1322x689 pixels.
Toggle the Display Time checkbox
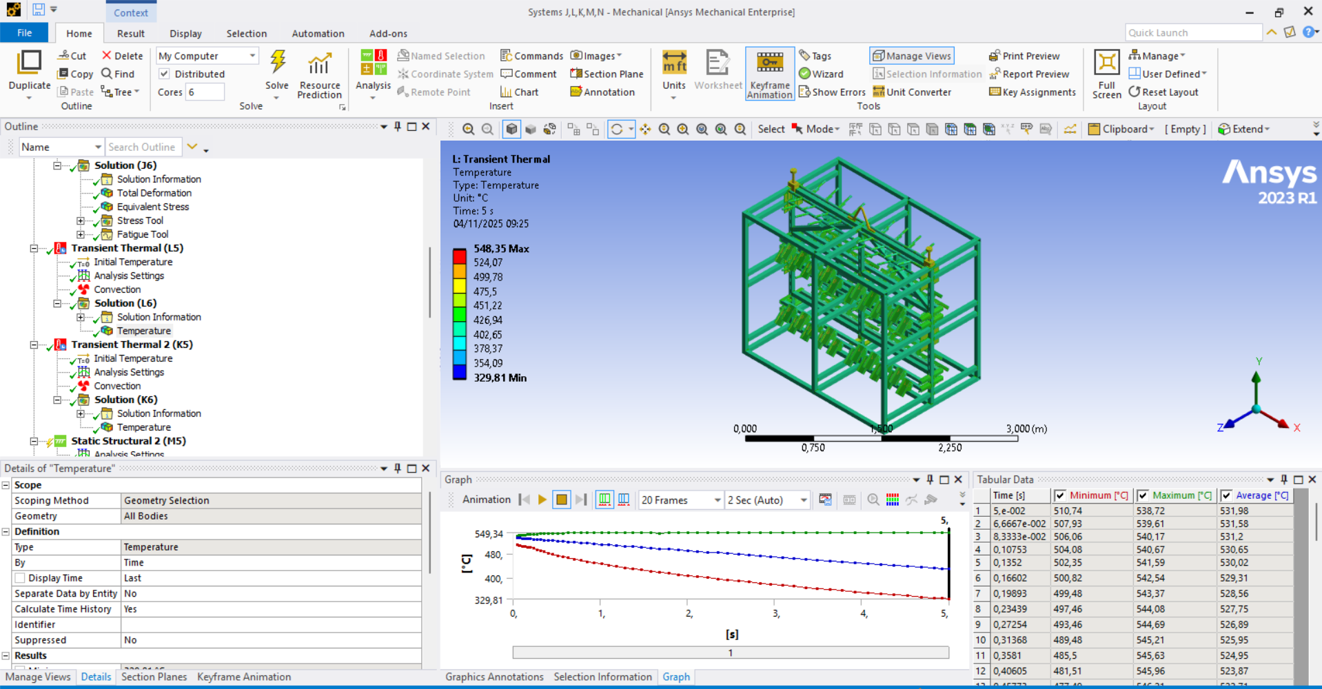[20, 578]
